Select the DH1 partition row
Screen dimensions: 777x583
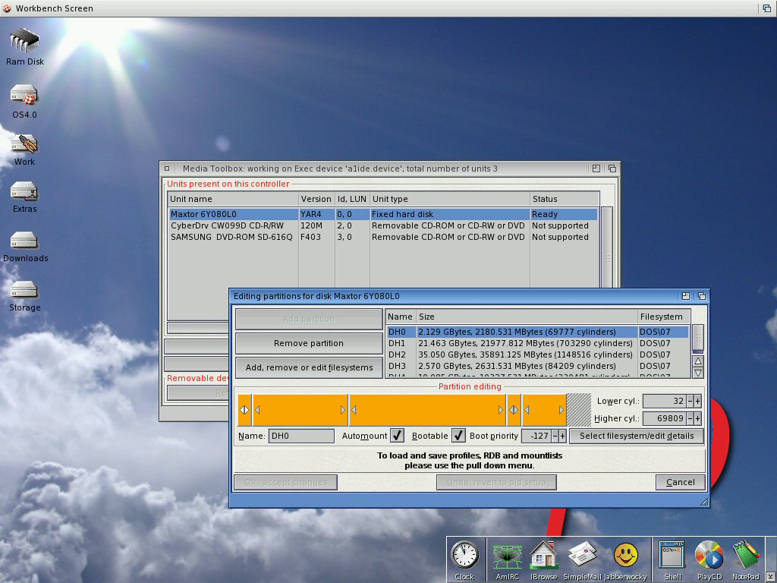pos(537,343)
